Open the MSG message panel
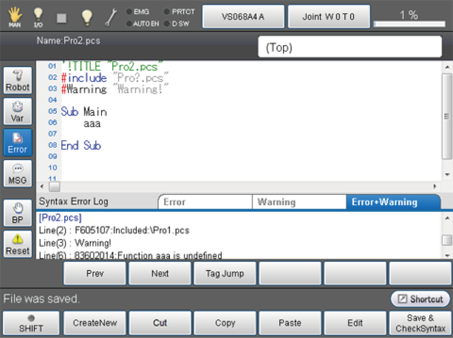The height and width of the screenshot is (338, 453). pyautogui.click(x=18, y=174)
